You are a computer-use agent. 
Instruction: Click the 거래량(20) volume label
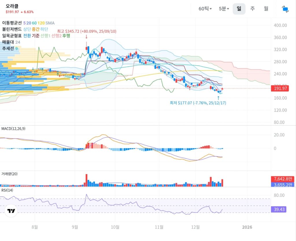[x=10, y=174]
